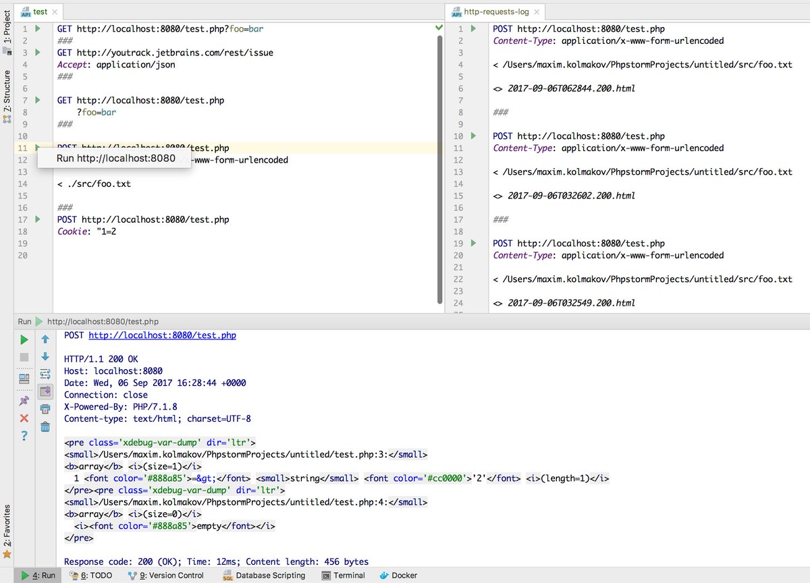
Task: Click 'X-Powered-By: PHP/7.1.8' header line
Action: point(121,407)
